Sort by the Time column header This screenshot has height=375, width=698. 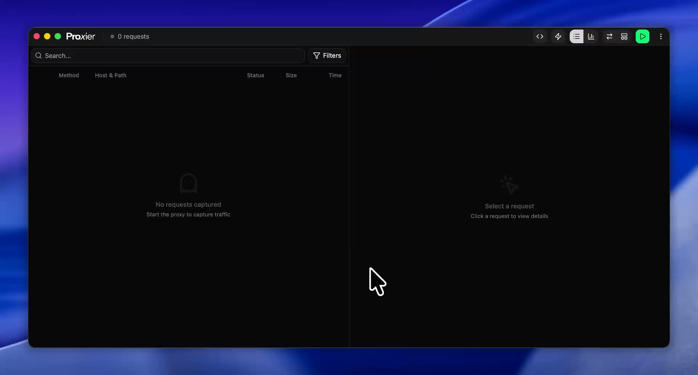[335, 75]
